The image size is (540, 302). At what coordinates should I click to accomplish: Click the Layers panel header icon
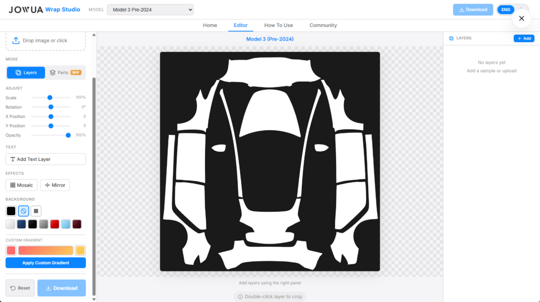tap(451, 38)
